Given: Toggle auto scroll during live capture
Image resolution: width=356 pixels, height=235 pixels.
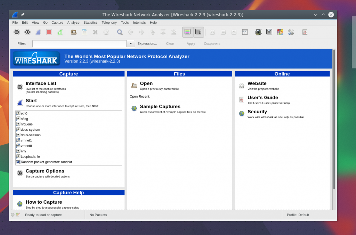Looking at the screenshot, I should pyautogui.click(x=199, y=32).
